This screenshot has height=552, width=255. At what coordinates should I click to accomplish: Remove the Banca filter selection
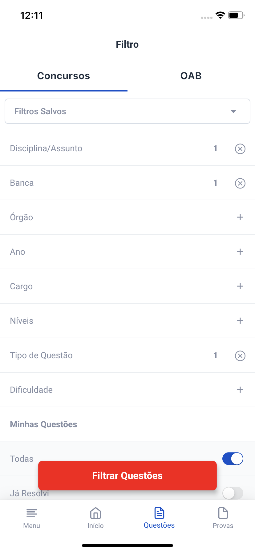coord(240,183)
